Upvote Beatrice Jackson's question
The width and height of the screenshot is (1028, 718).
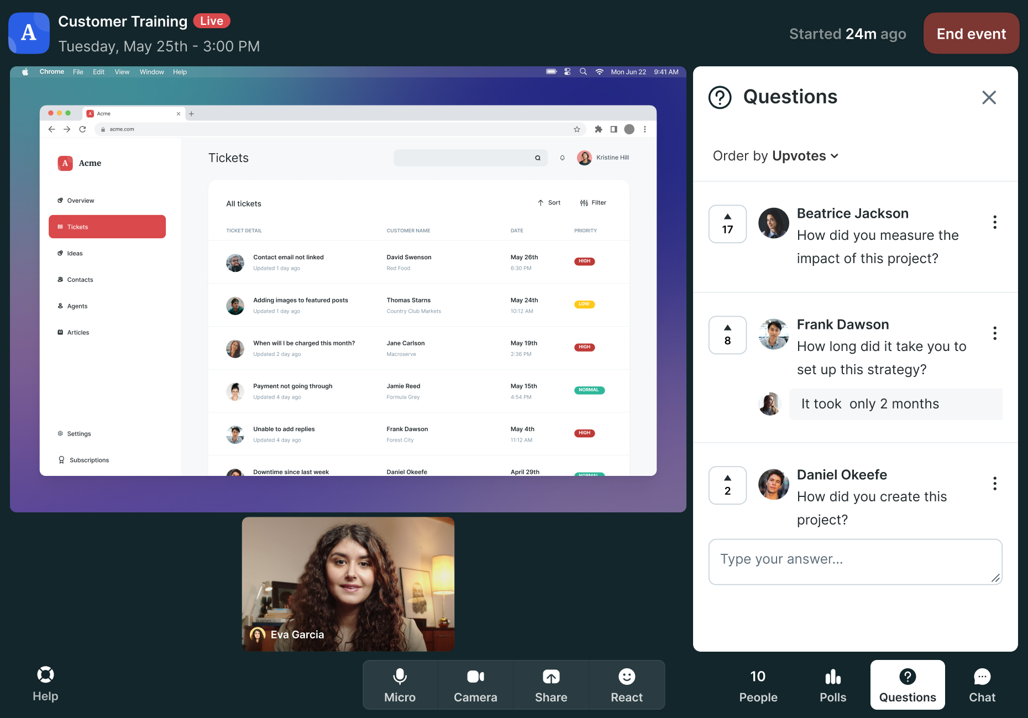tap(727, 224)
